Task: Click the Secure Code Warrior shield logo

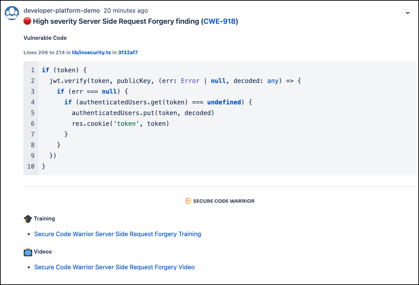Action: point(188,201)
